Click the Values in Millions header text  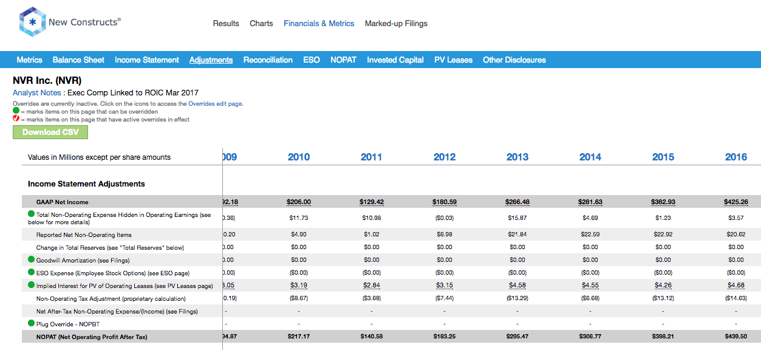click(100, 157)
